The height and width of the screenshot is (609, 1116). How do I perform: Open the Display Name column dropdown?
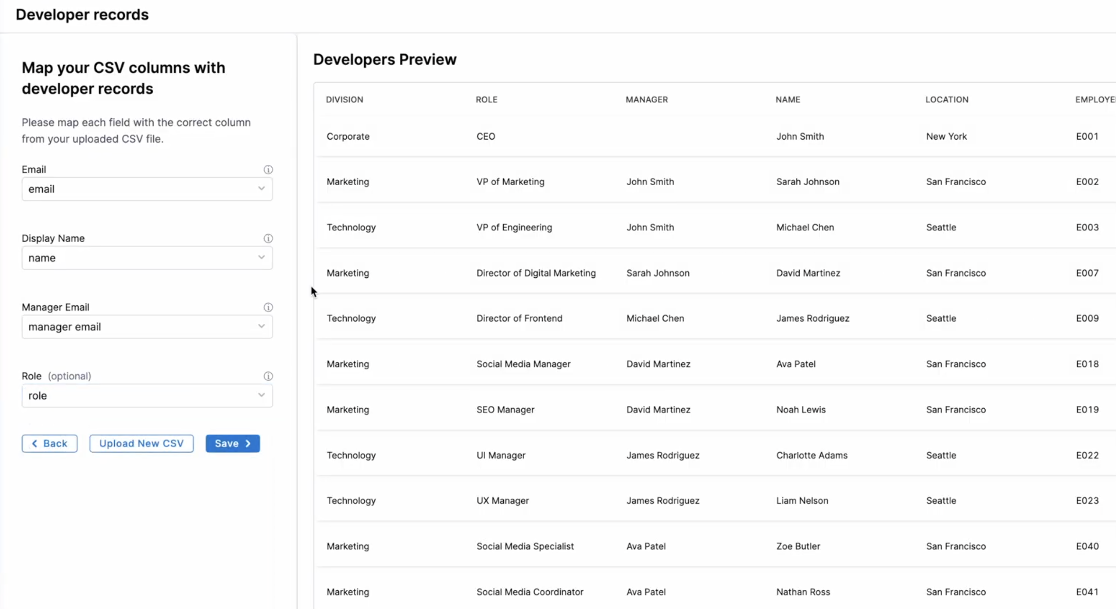(147, 258)
